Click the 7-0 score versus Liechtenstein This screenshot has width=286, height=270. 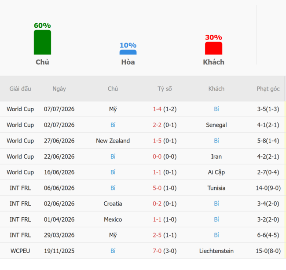click(x=157, y=251)
